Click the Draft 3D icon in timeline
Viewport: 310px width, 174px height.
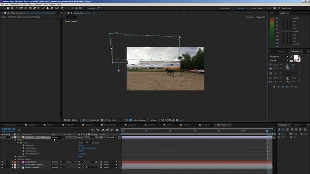98,130
